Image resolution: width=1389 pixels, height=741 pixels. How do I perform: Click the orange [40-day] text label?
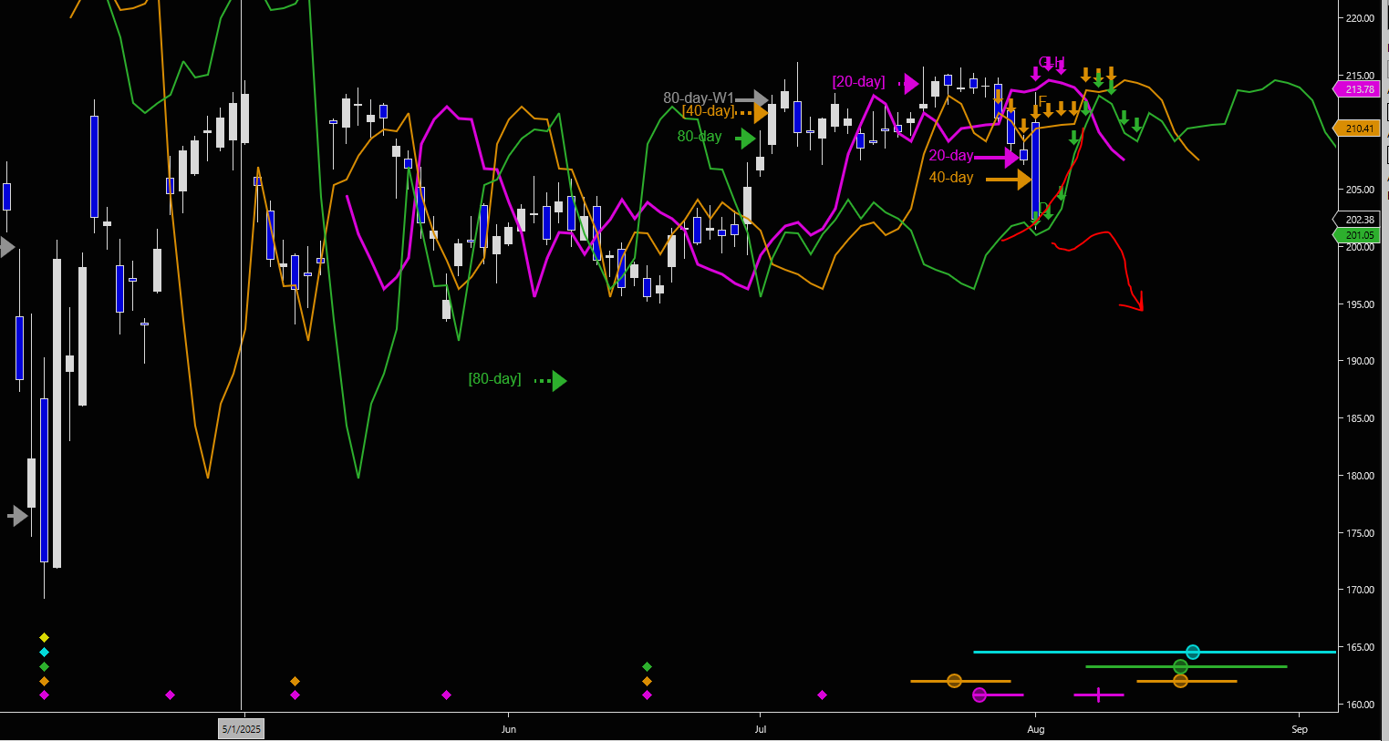(x=708, y=111)
